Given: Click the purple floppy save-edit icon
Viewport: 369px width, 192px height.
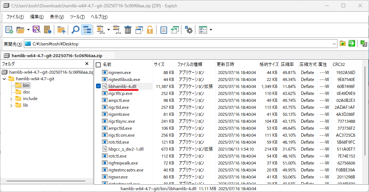Looking at the screenshot, I should tap(36, 30).
